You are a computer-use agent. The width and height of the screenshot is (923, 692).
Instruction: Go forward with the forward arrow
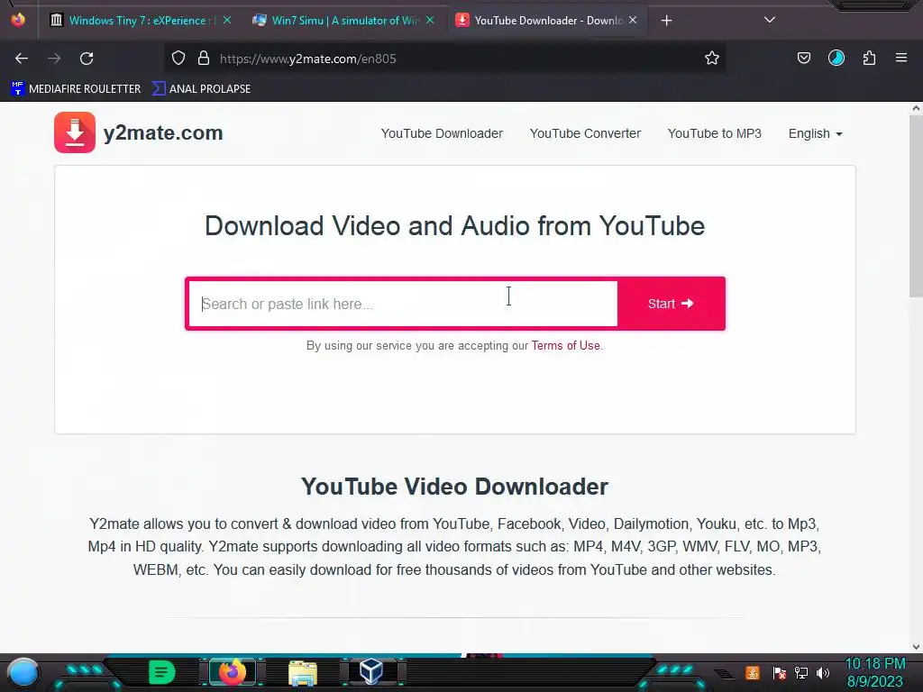point(54,59)
